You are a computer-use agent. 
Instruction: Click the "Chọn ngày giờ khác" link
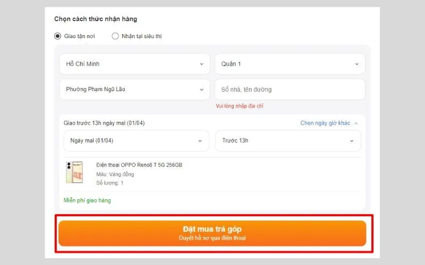(x=325, y=123)
